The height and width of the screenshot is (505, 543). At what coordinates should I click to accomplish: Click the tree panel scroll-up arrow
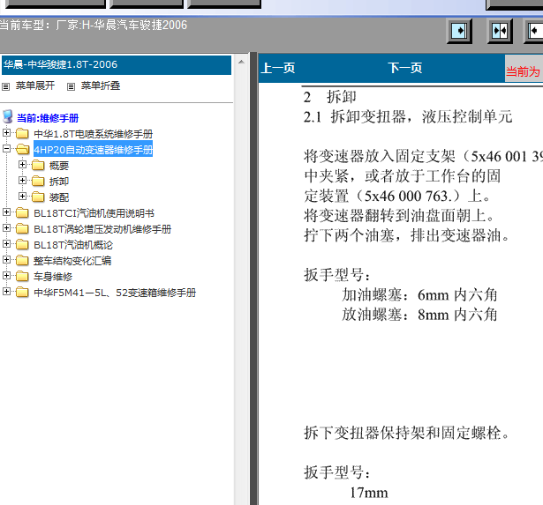(x=241, y=63)
